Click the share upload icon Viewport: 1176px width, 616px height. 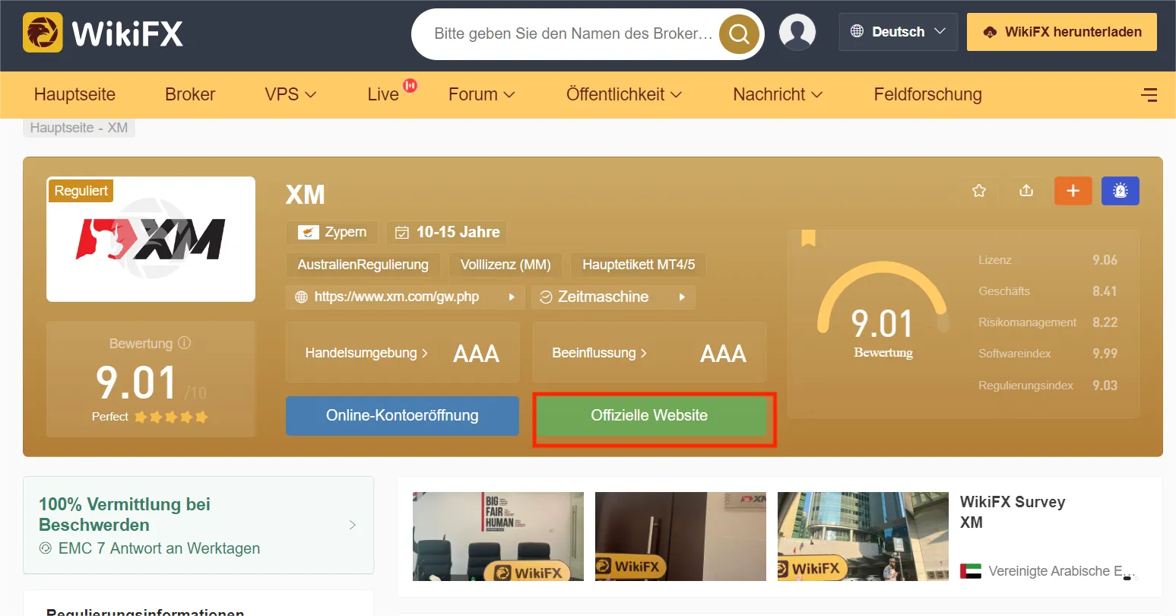tap(1026, 191)
